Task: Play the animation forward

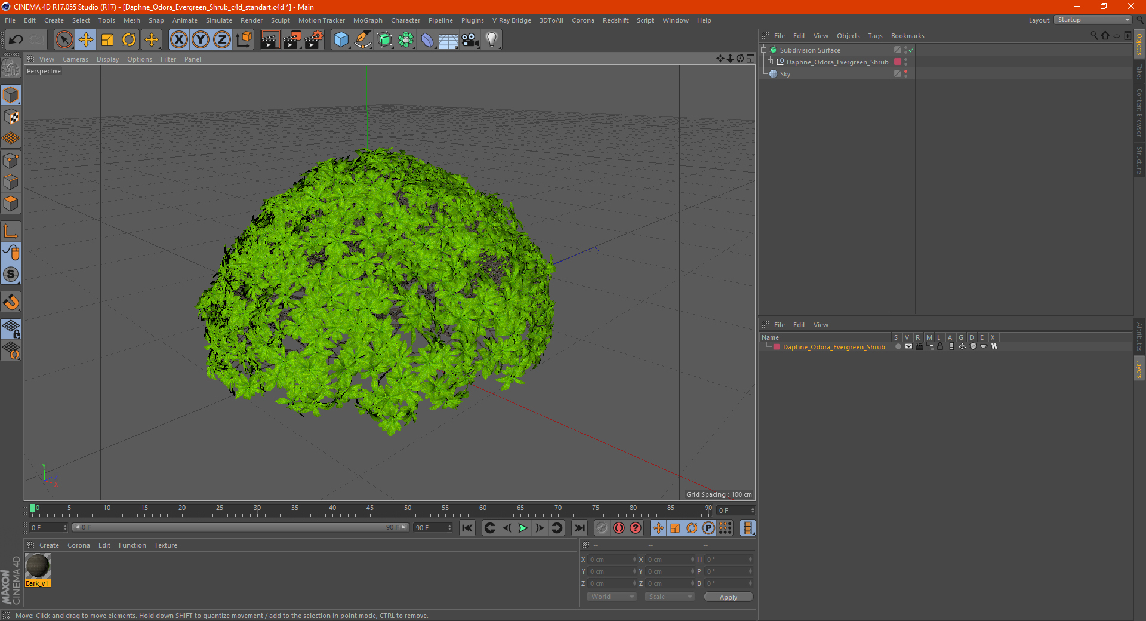Action: click(523, 528)
